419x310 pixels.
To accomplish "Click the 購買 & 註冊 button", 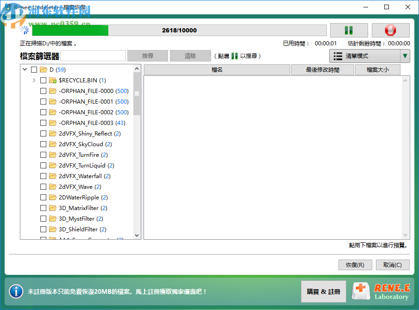I will tap(323, 291).
